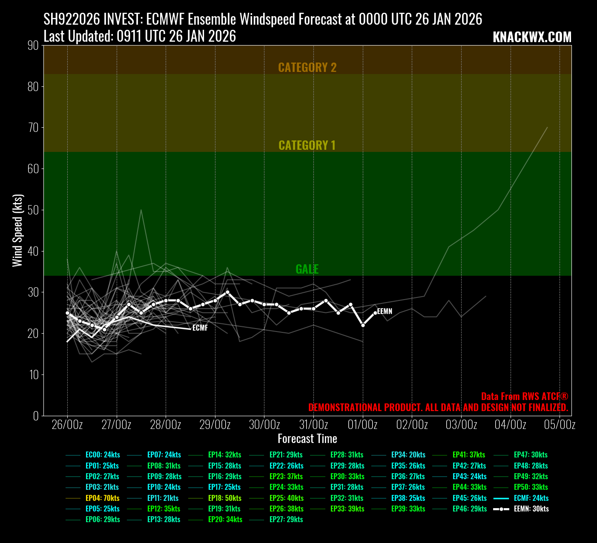Click the EEMN label on the chart line
Screen dimensions: 597x543
click(x=385, y=312)
